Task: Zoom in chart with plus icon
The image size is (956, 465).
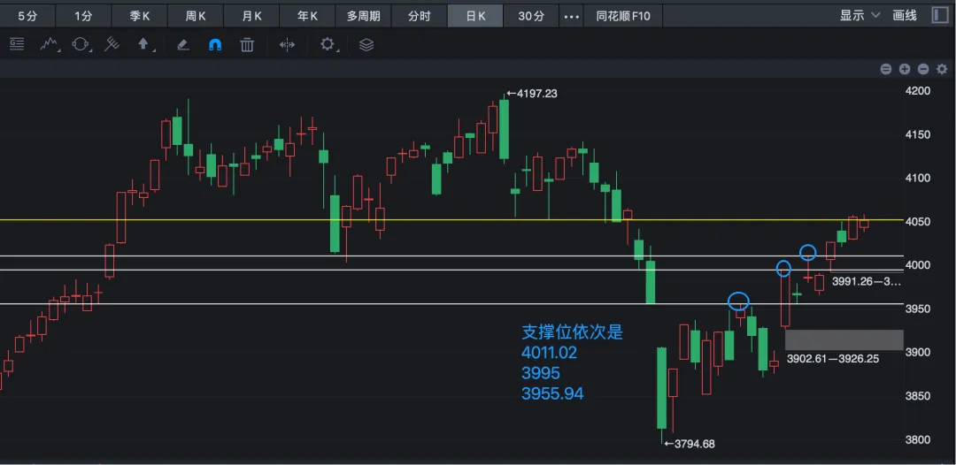Action: tap(905, 69)
